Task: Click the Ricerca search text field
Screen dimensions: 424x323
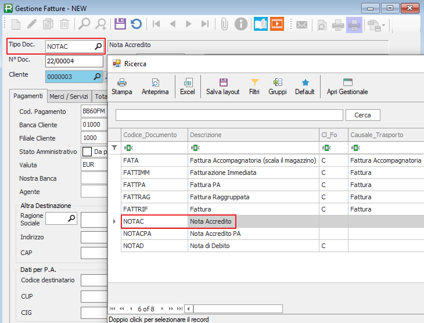Action: pos(229,115)
